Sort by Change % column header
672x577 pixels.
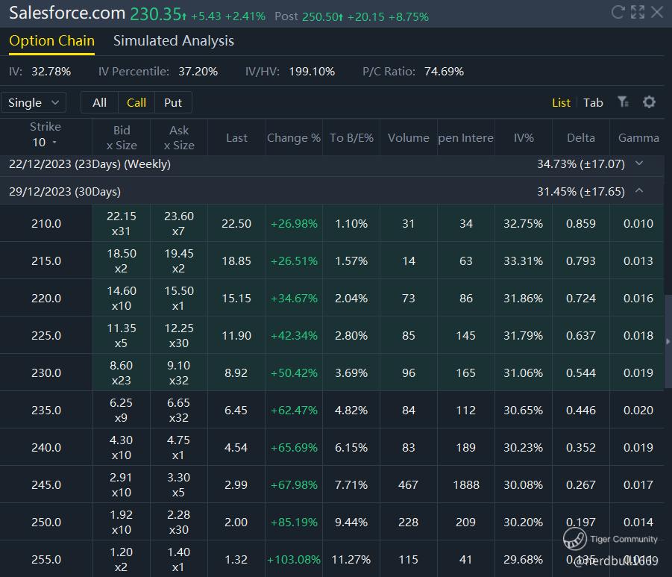click(x=293, y=138)
